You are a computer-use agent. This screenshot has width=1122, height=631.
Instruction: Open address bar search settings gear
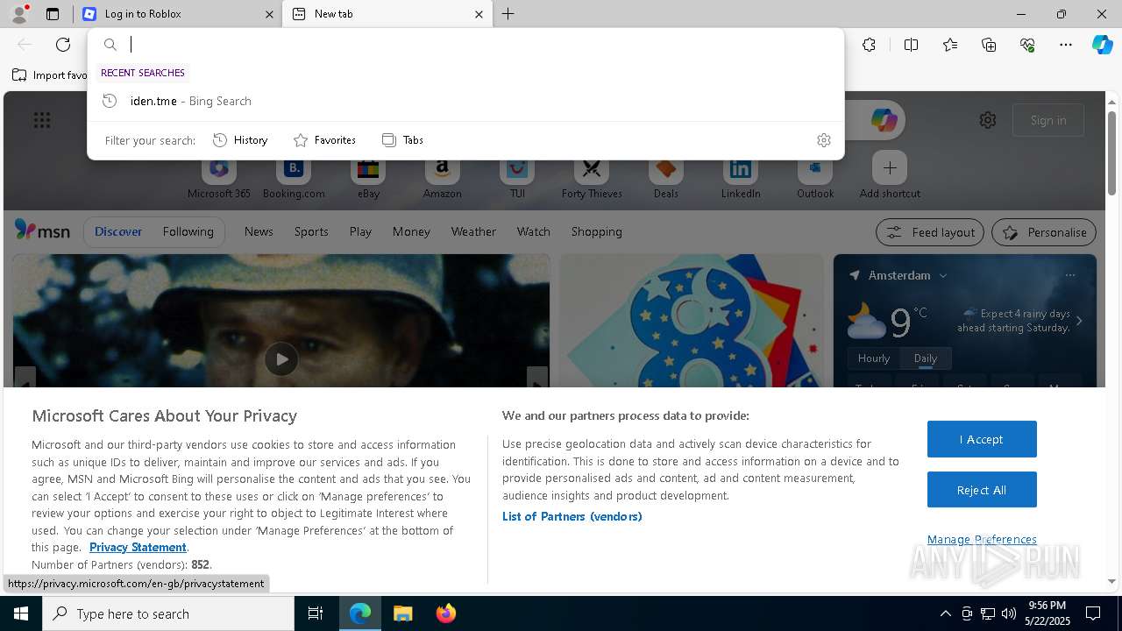[x=823, y=140]
